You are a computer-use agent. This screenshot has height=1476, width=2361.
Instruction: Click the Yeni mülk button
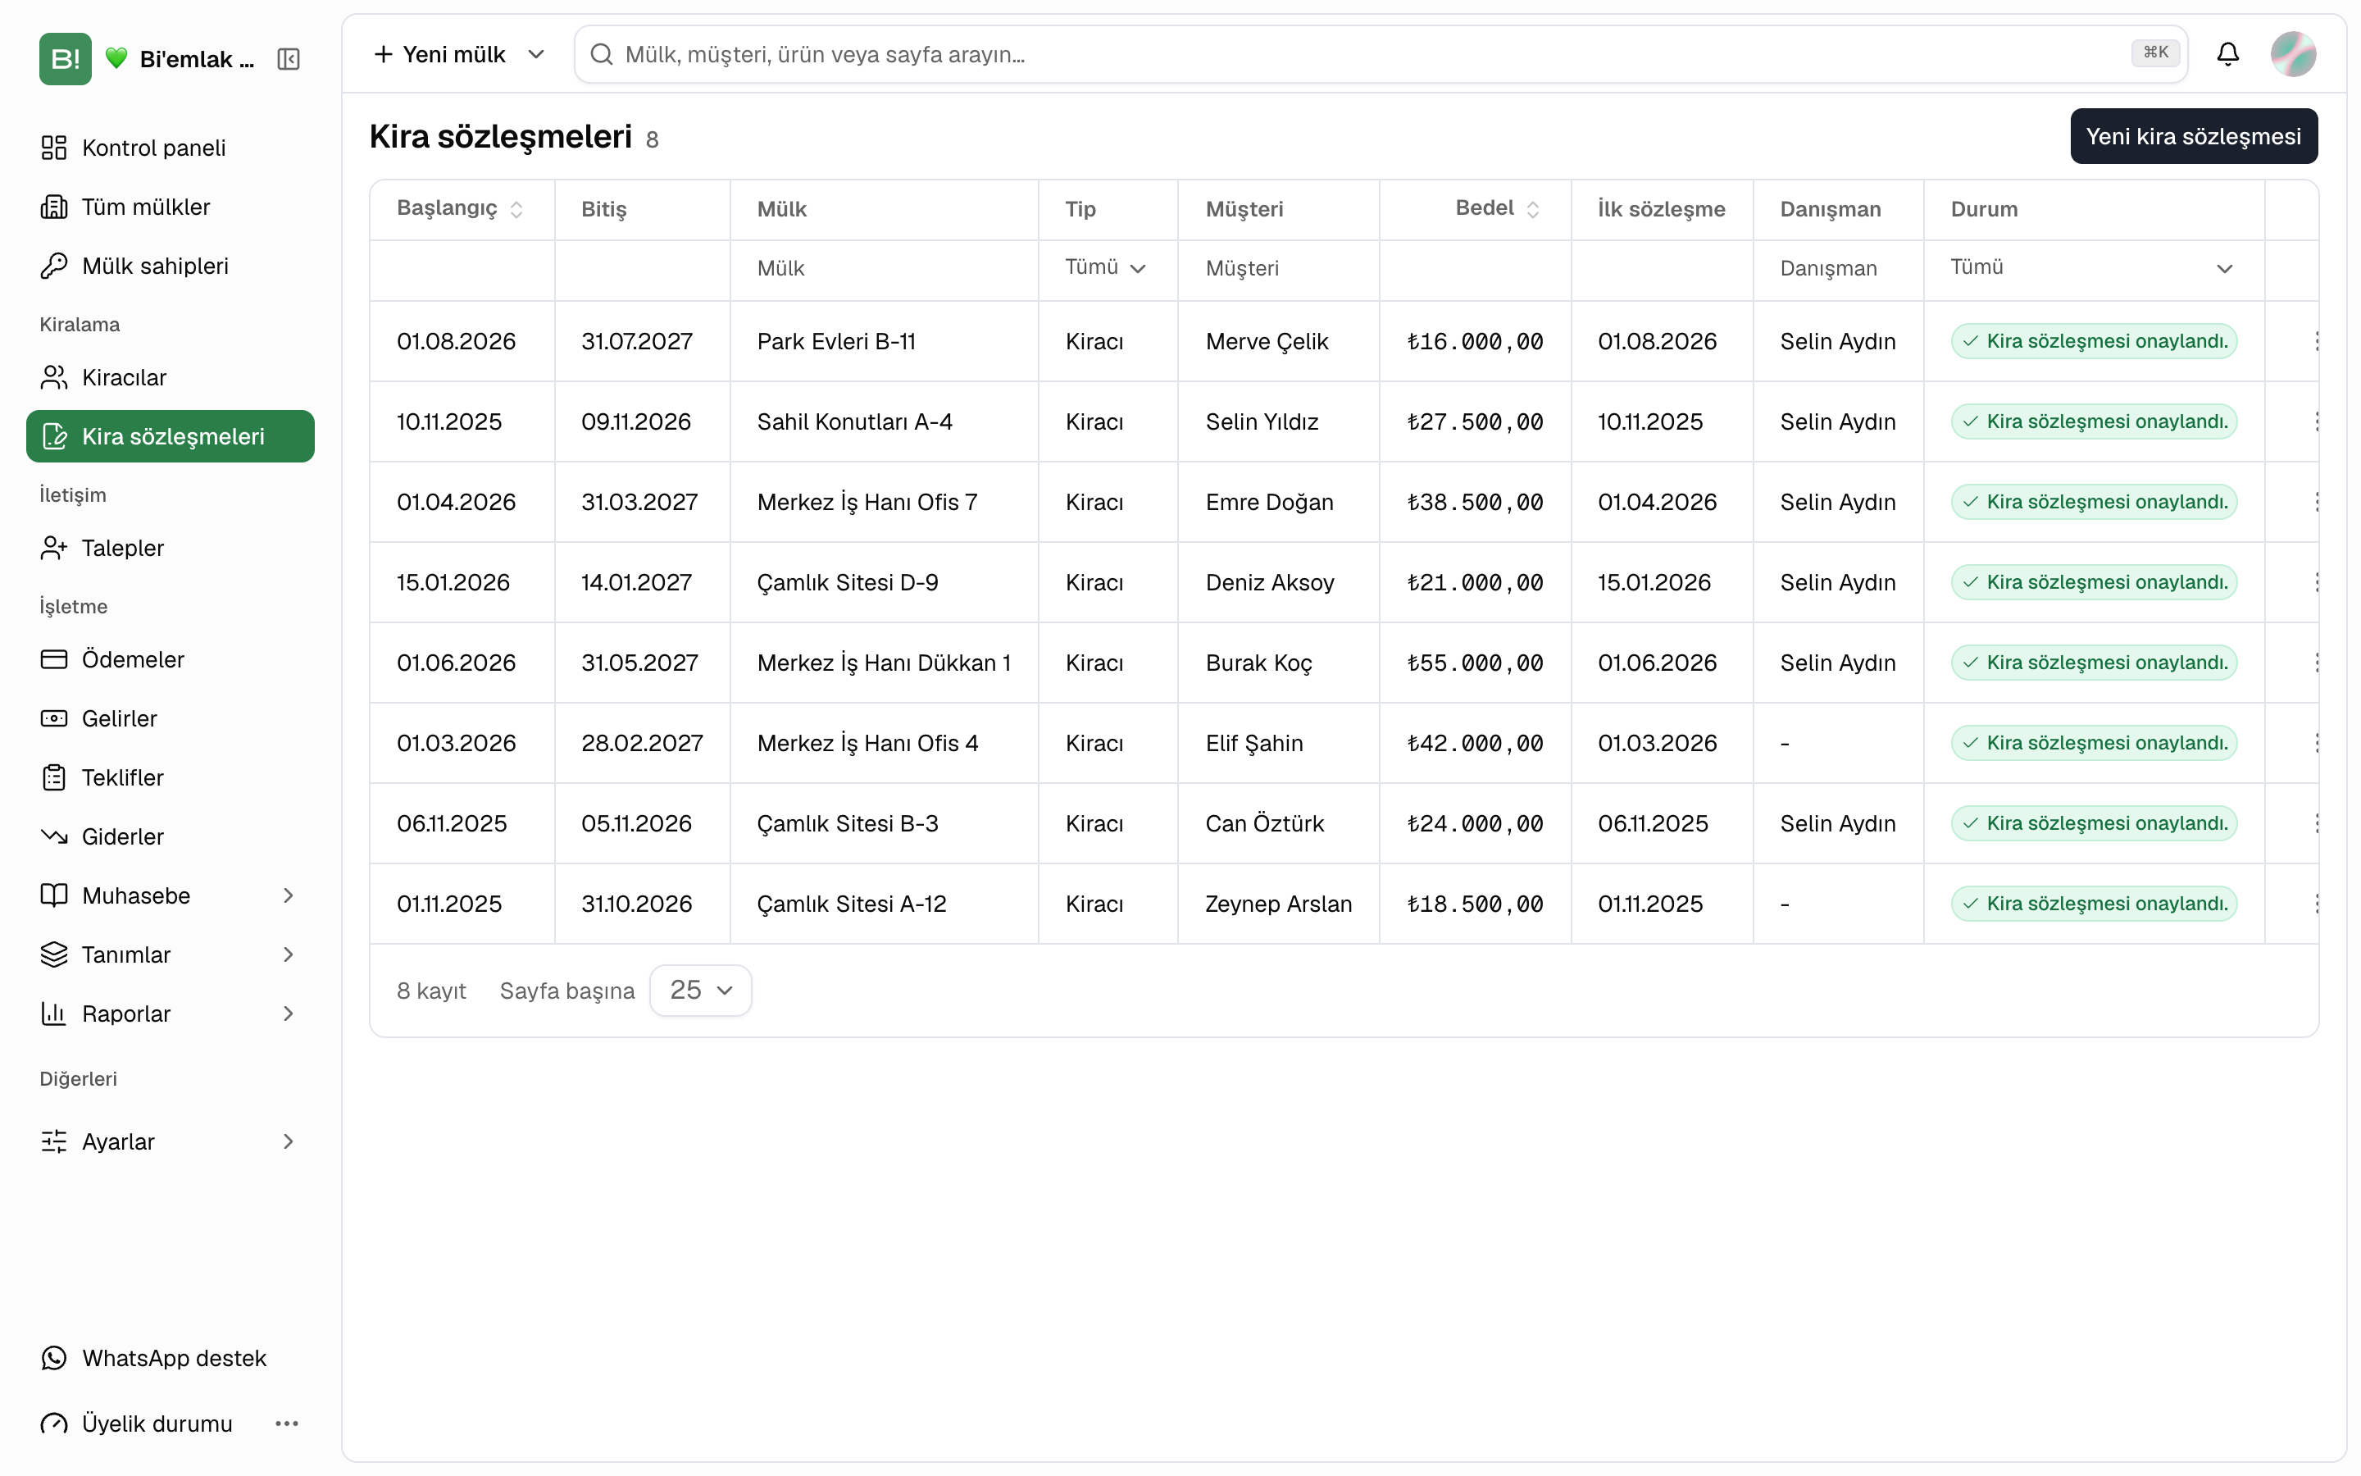click(440, 53)
